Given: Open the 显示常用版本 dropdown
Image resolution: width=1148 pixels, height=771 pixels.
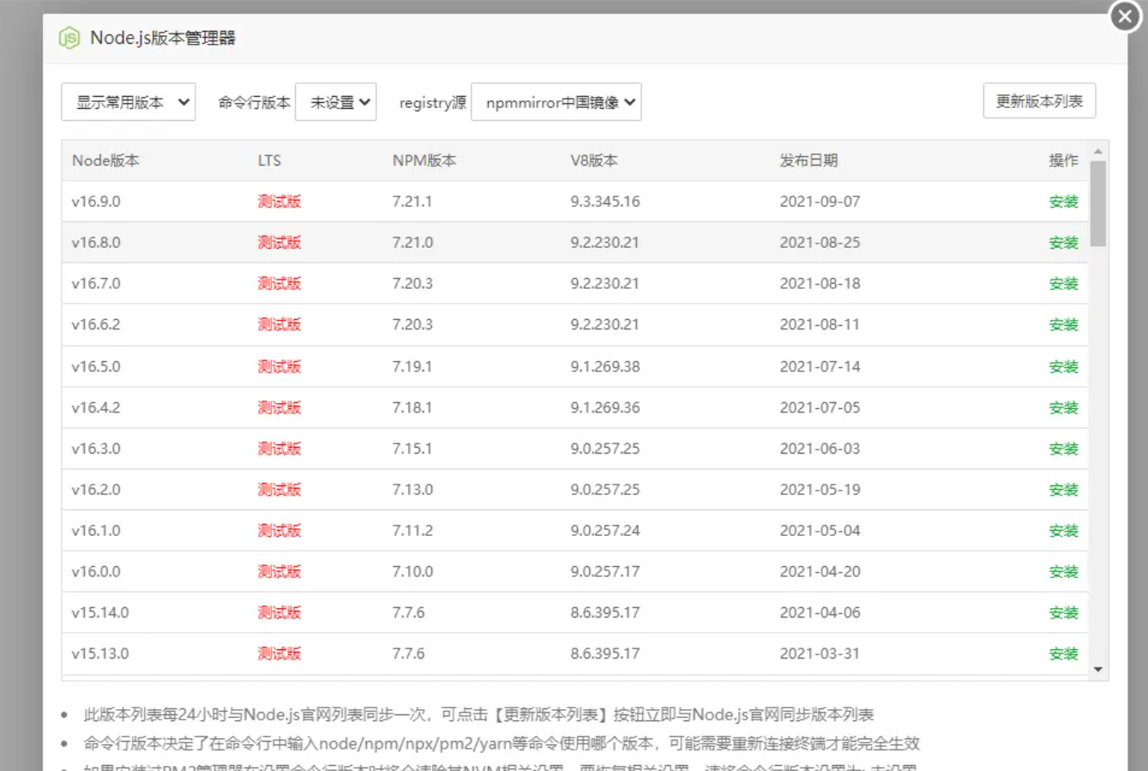Looking at the screenshot, I should [129, 102].
